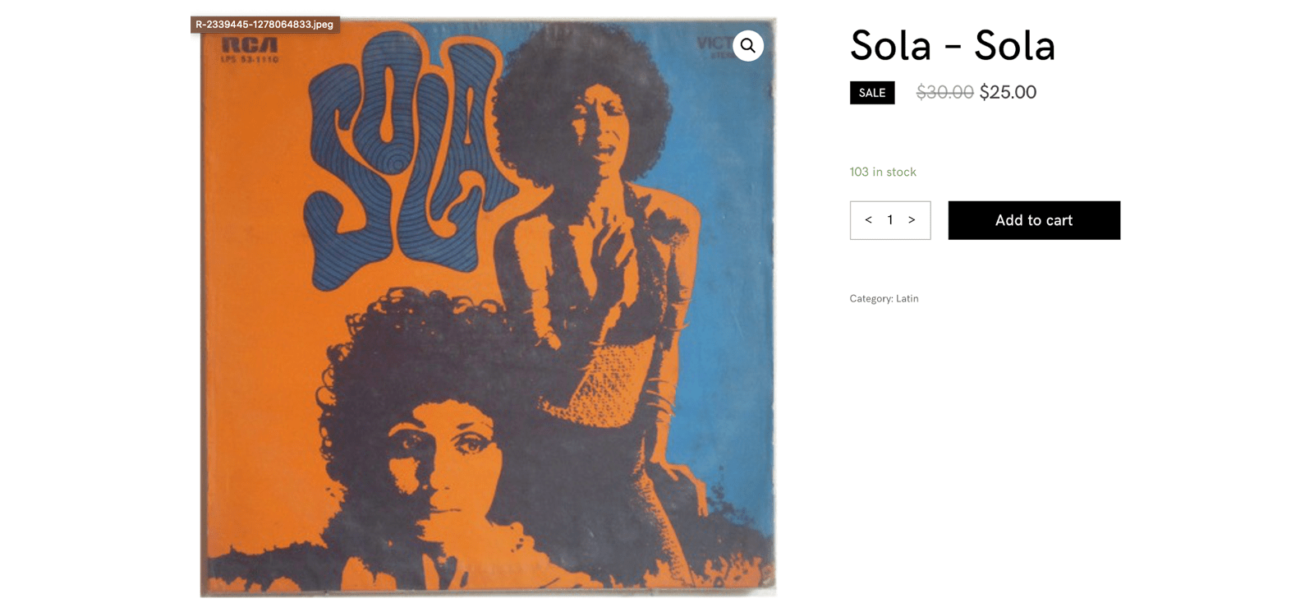The height and width of the screenshot is (603, 1314).
Task: Click the green 103 in stock text
Action: pos(883,173)
